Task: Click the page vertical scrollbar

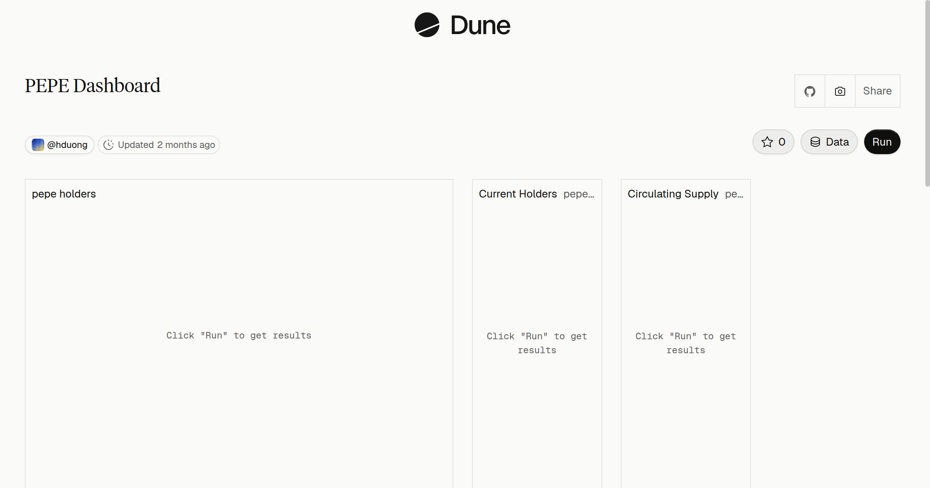Action: tap(927, 93)
